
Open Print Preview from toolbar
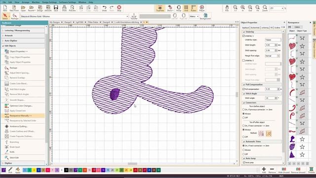pyautogui.click(x=72, y=8)
